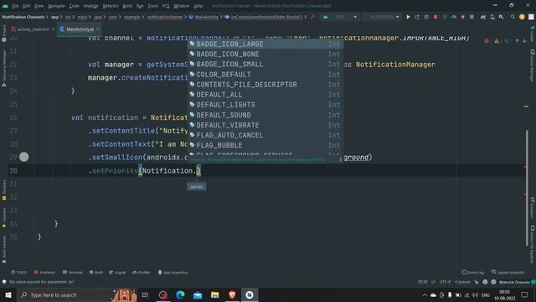
Task: Open the Problems tool window
Action: coord(44,273)
